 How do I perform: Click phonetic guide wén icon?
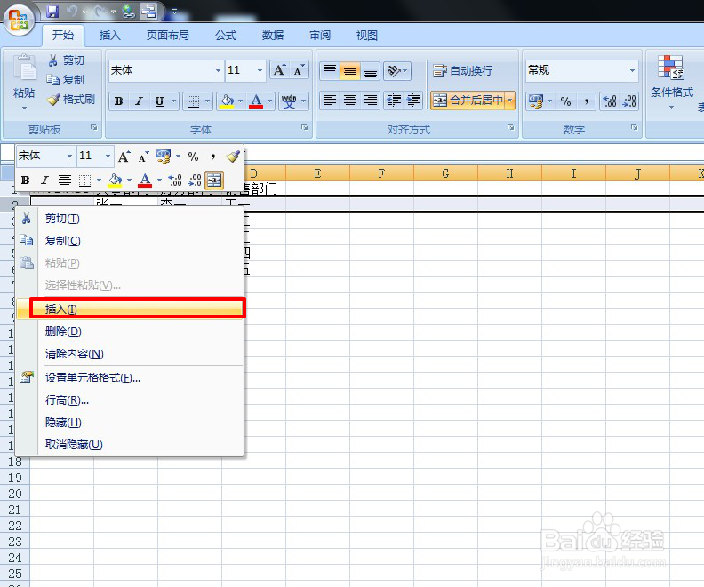tap(289, 101)
